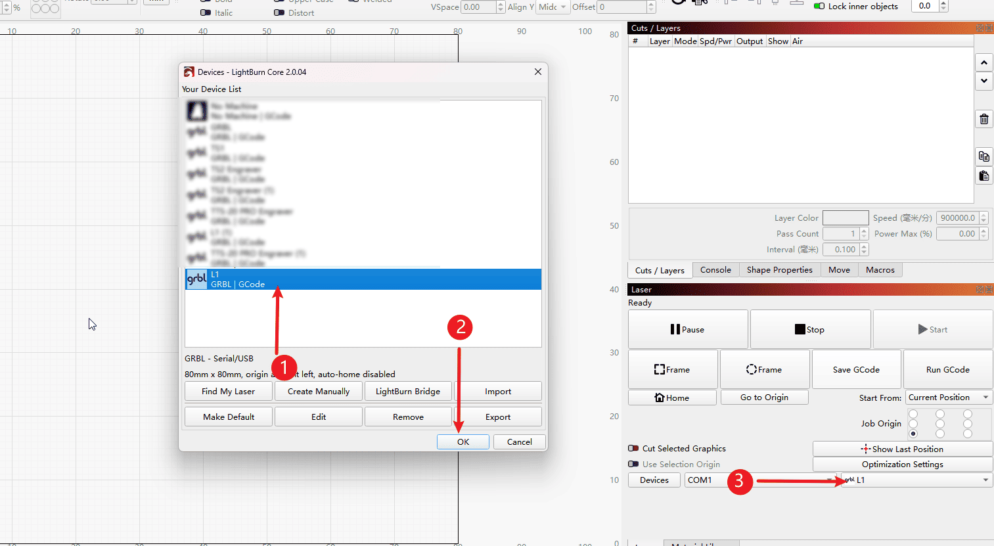Toggle the Italic text switch
Viewport: 994px width, 546px height.
tap(206, 12)
